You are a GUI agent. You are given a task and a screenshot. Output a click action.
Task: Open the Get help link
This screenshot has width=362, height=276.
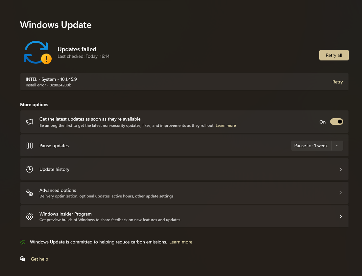click(x=39, y=259)
